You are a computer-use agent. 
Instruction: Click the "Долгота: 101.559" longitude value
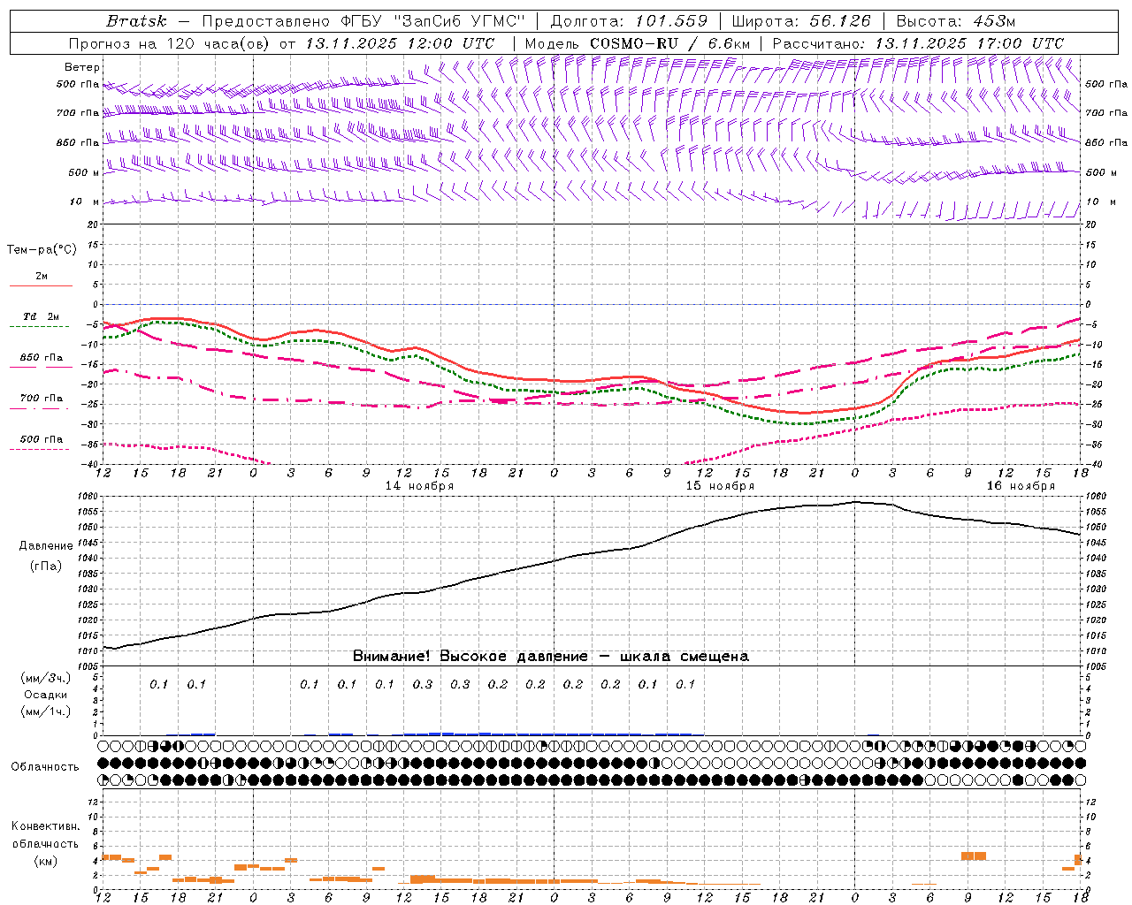coord(629,21)
